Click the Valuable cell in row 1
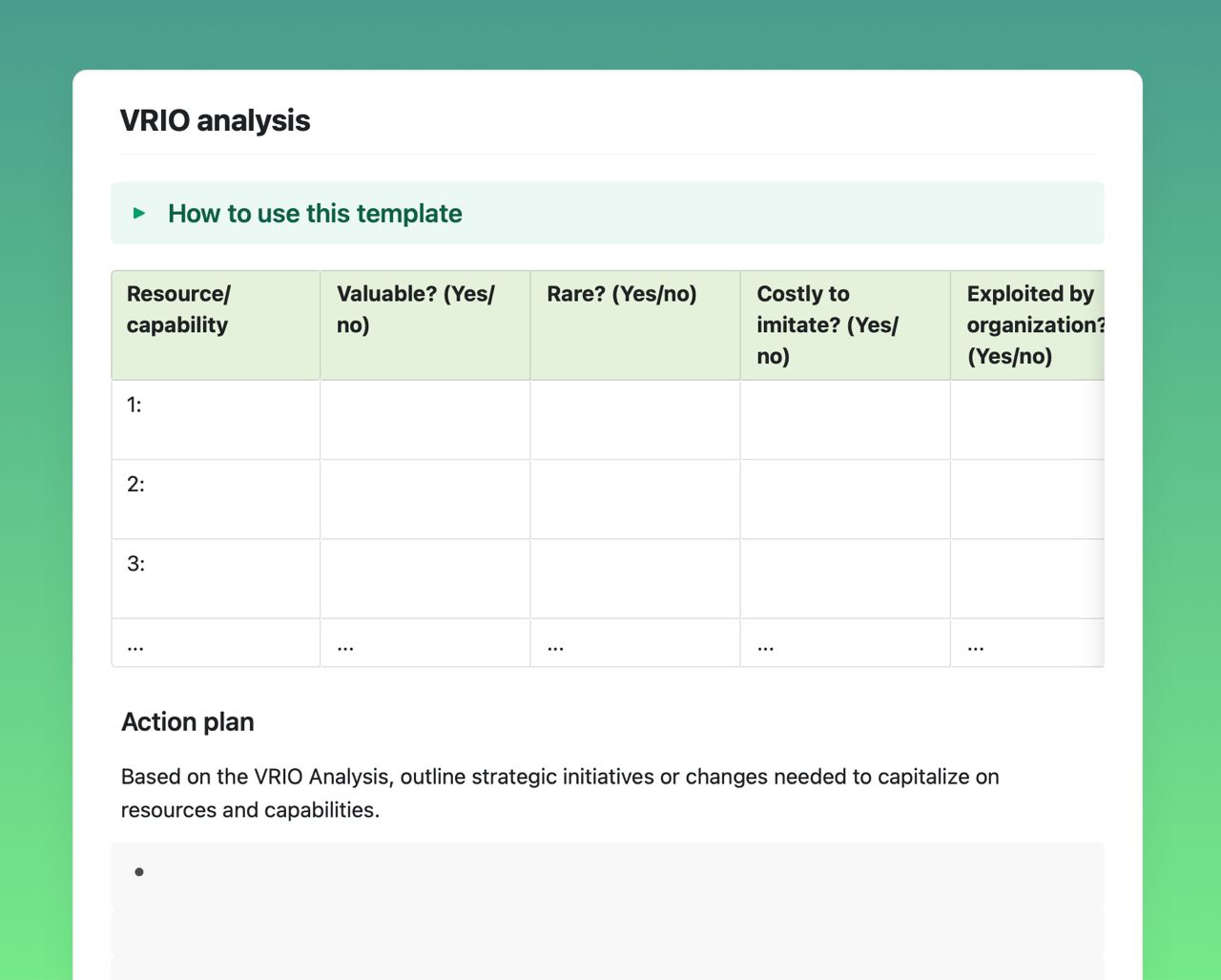The image size is (1221, 980). tap(424, 419)
